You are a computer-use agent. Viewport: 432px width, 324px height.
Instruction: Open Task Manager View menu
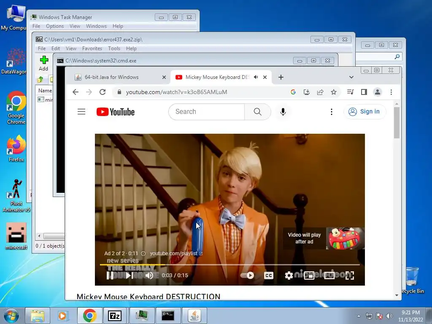[75, 26]
